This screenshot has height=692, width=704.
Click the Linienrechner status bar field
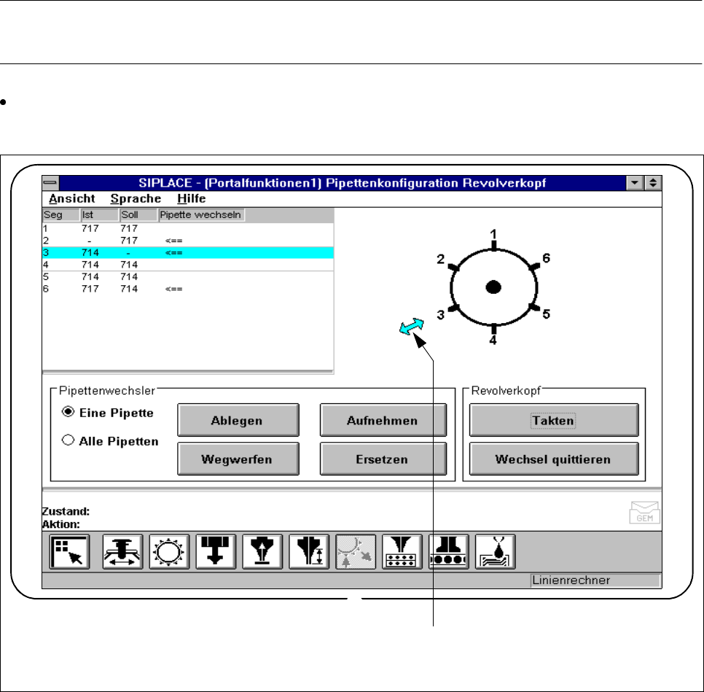coord(595,580)
